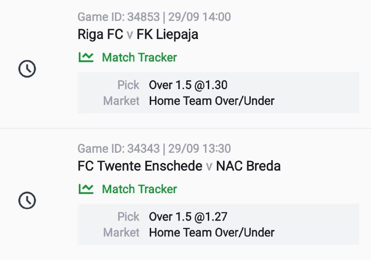Viewport: 371px width, 260px height.
Task: Click the pending clock icon for Riga FC bet
Action: pyautogui.click(x=27, y=69)
